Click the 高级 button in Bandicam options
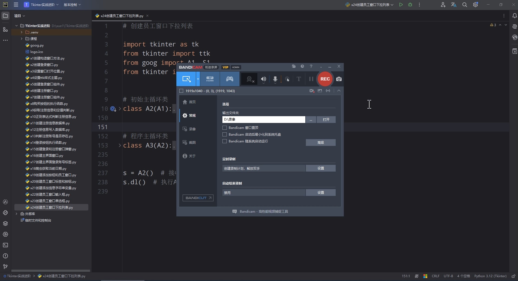The height and width of the screenshot is (281, 518). [320, 142]
